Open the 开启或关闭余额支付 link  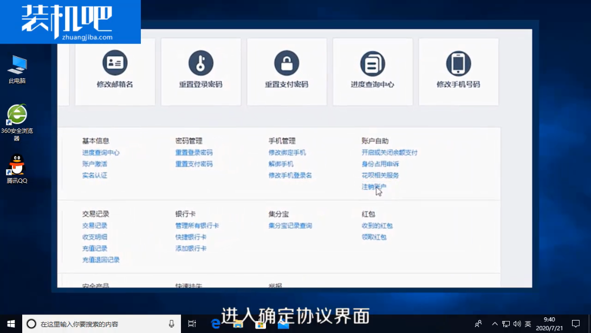pos(389,152)
